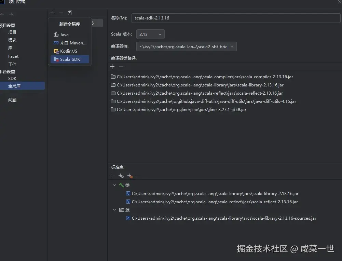Open the Scala 版本 dropdown

click(x=150, y=34)
